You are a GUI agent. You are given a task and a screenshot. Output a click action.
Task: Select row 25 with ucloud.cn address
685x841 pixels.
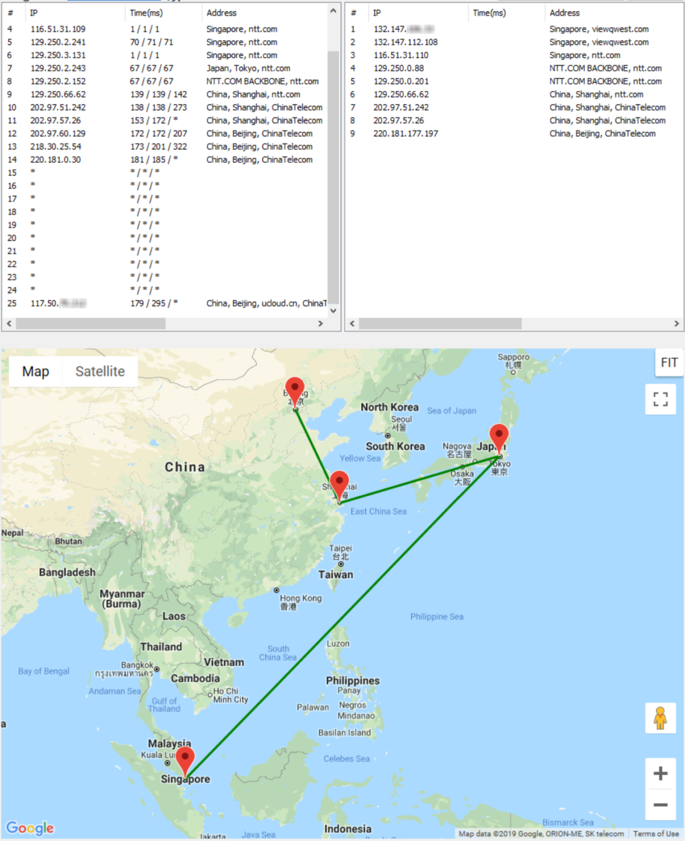[165, 303]
